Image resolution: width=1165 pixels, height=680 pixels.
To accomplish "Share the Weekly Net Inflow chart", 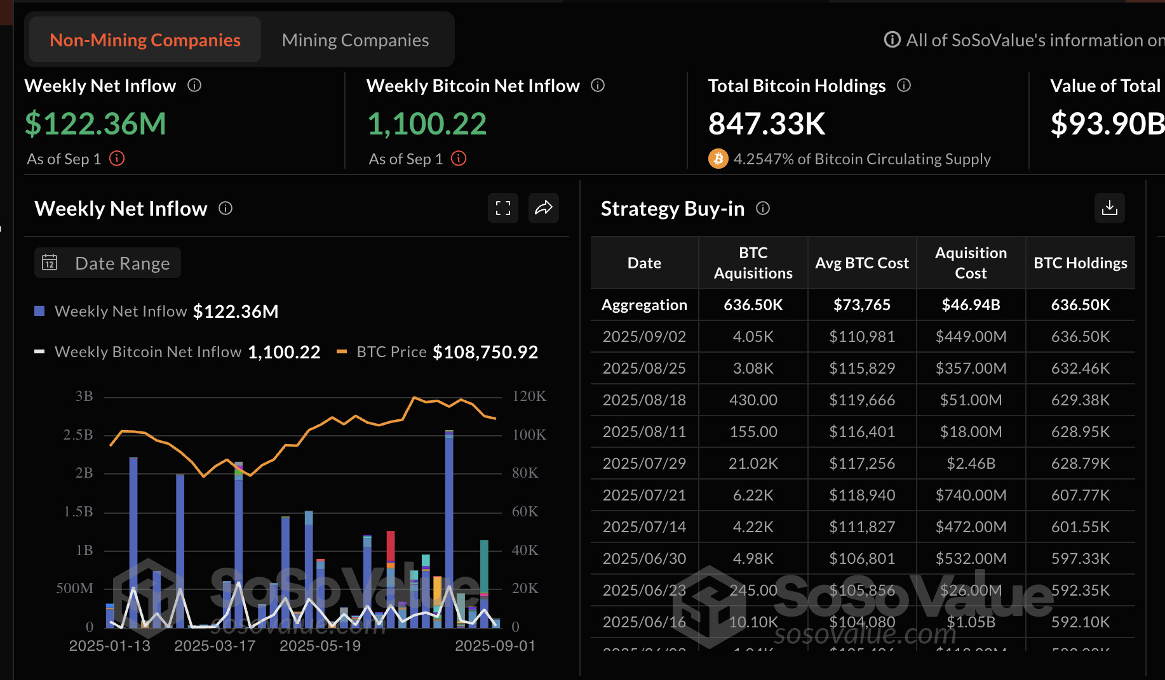I will point(544,208).
